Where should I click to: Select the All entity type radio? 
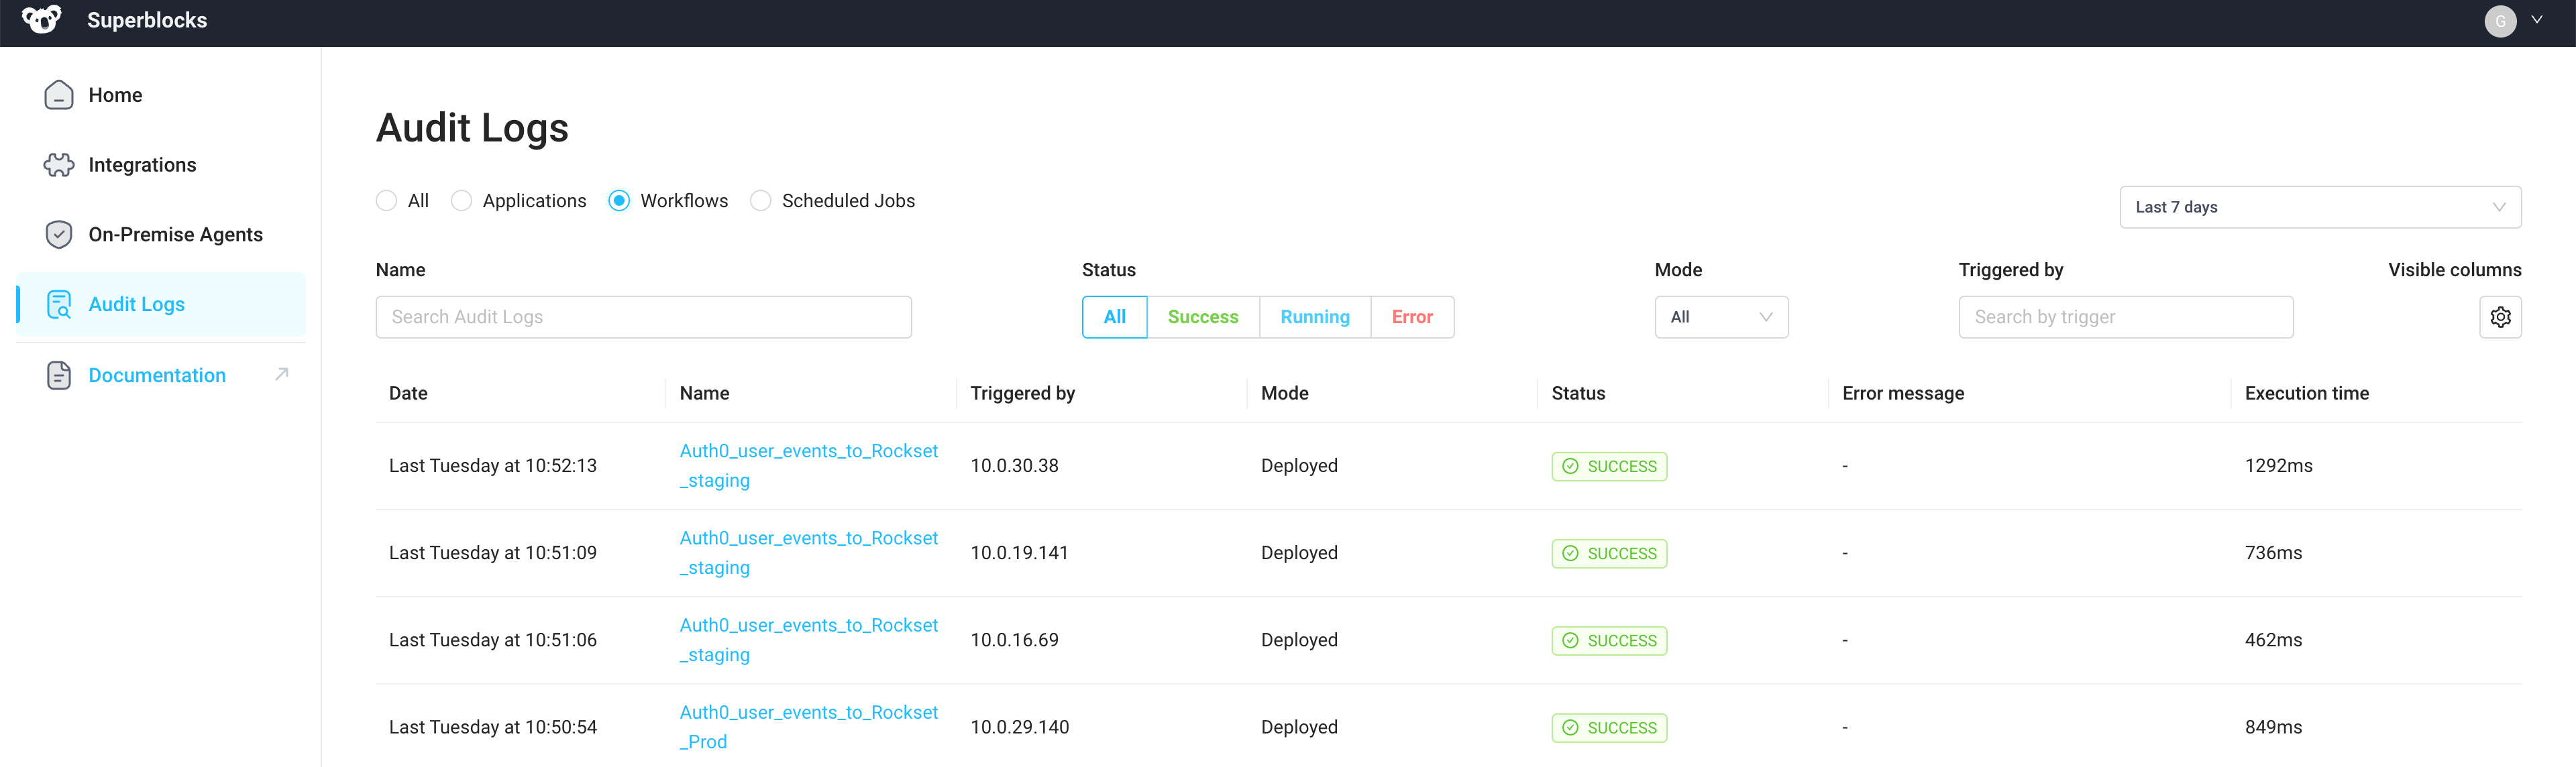pos(386,200)
